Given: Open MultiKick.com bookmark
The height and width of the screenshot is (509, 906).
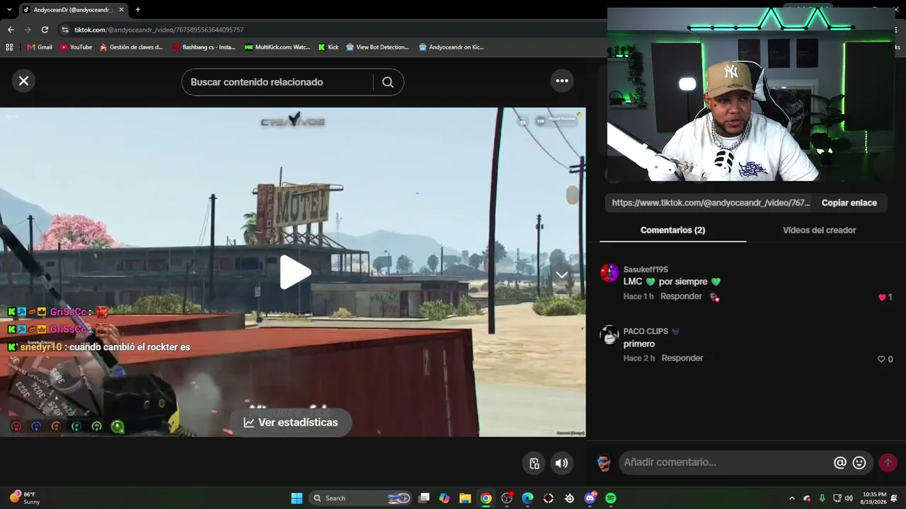Looking at the screenshot, I should (277, 47).
